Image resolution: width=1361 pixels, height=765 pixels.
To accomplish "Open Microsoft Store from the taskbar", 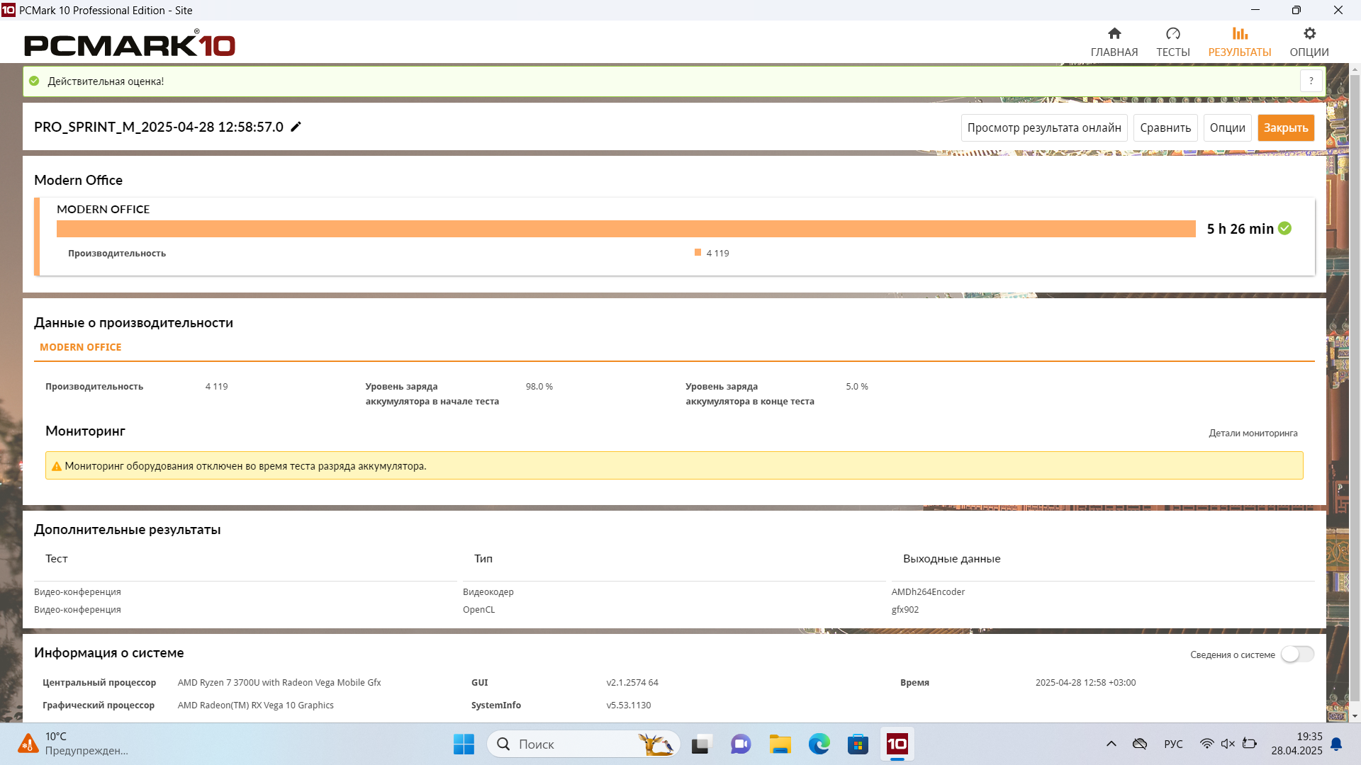I will click(858, 744).
